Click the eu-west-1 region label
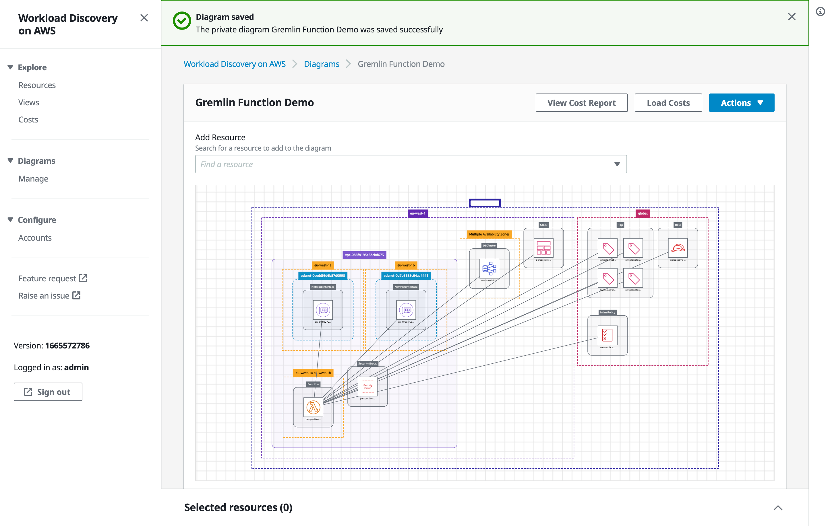The image size is (832, 526). coord(417,213)
